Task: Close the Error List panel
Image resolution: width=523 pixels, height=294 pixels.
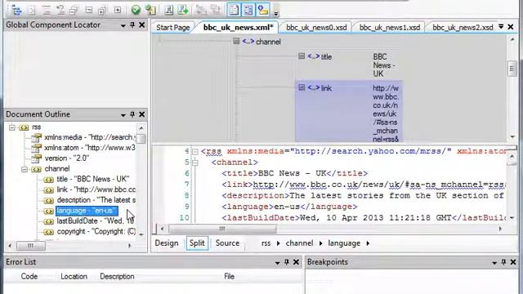Action: click(296, 262)
